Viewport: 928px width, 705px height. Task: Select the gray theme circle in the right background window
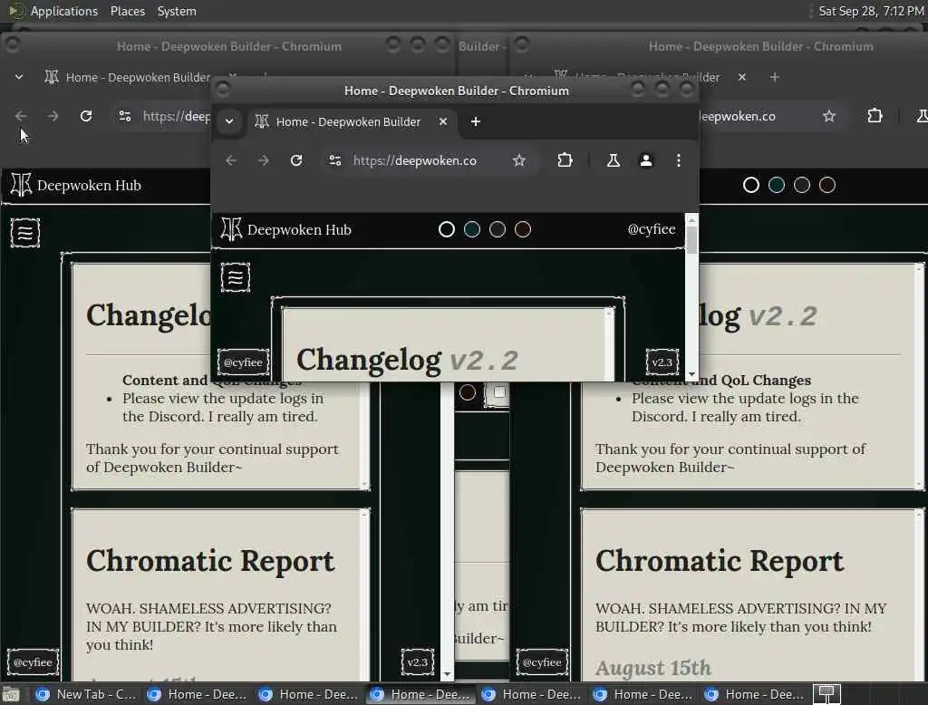[x=802, y=185]
